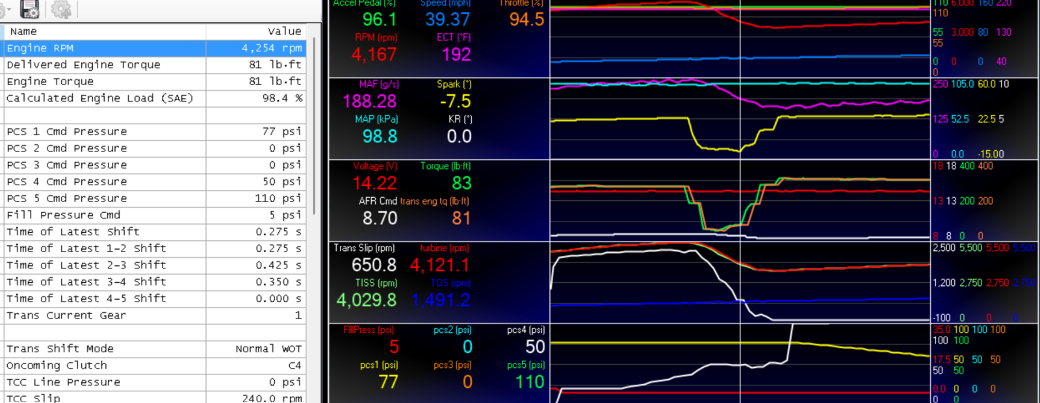This screenshot has width=1040, height=403.
Task: Select the TCC Slip row
Action: [155, 398]
